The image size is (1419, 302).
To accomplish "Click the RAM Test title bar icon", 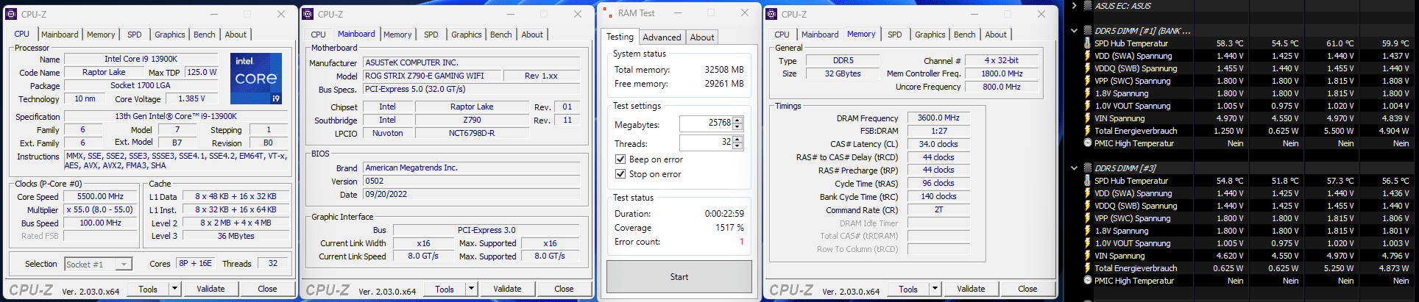I will click(608, 13).
